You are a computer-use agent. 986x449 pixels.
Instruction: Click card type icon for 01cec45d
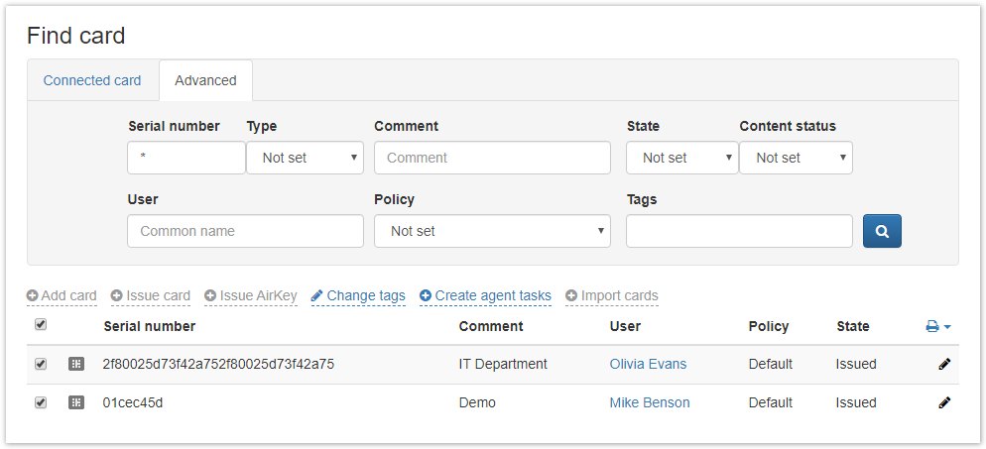coord(76,402)
